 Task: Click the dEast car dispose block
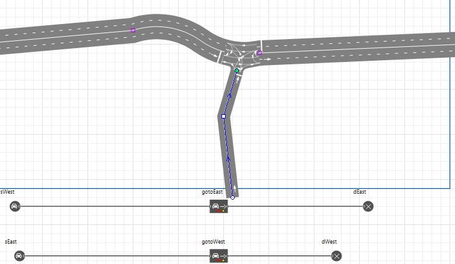368,206
